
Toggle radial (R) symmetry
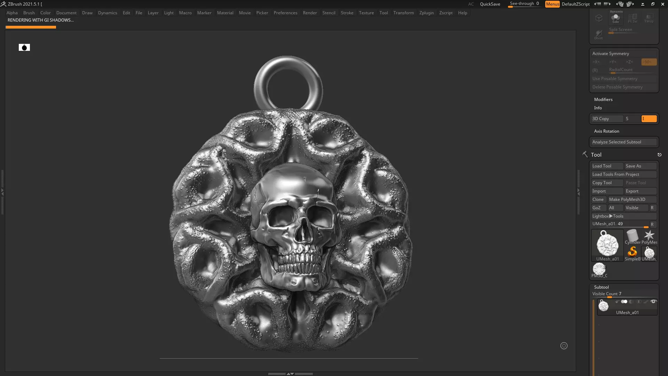pos(595,70)
